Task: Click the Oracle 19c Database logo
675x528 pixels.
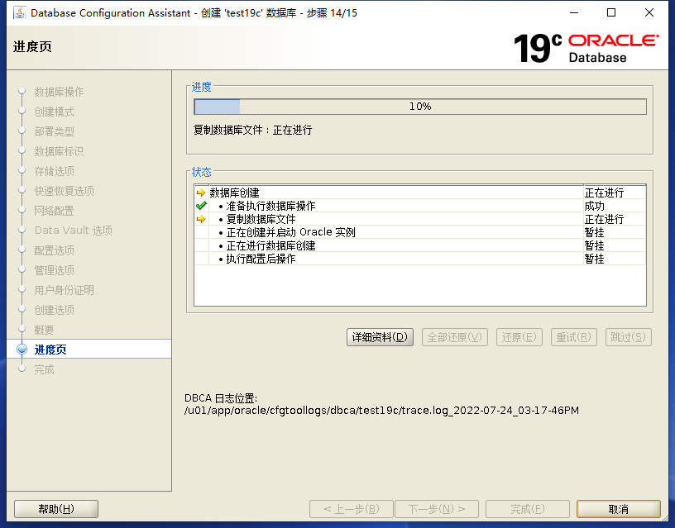Action: click(586, 49)
